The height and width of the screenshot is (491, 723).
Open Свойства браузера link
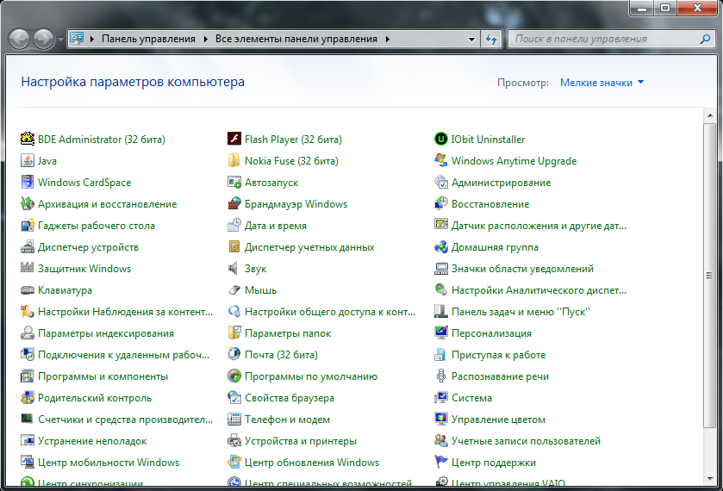[x=289, y=397]
